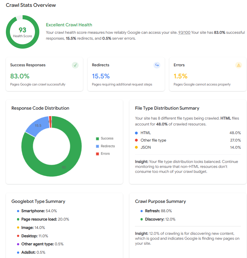Click the 48.0% value beside HTML
Screen dimensions: 247x258
click(235, 133)
